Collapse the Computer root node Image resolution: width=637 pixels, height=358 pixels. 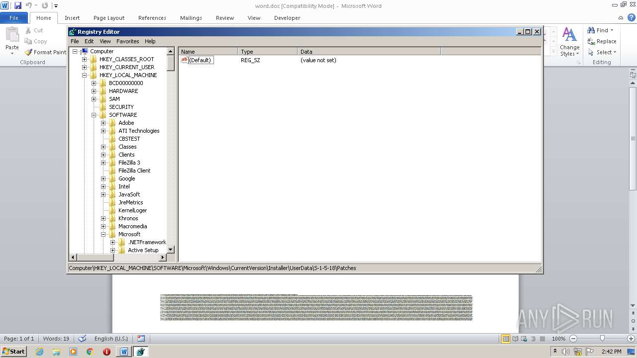tap(75, 51)
